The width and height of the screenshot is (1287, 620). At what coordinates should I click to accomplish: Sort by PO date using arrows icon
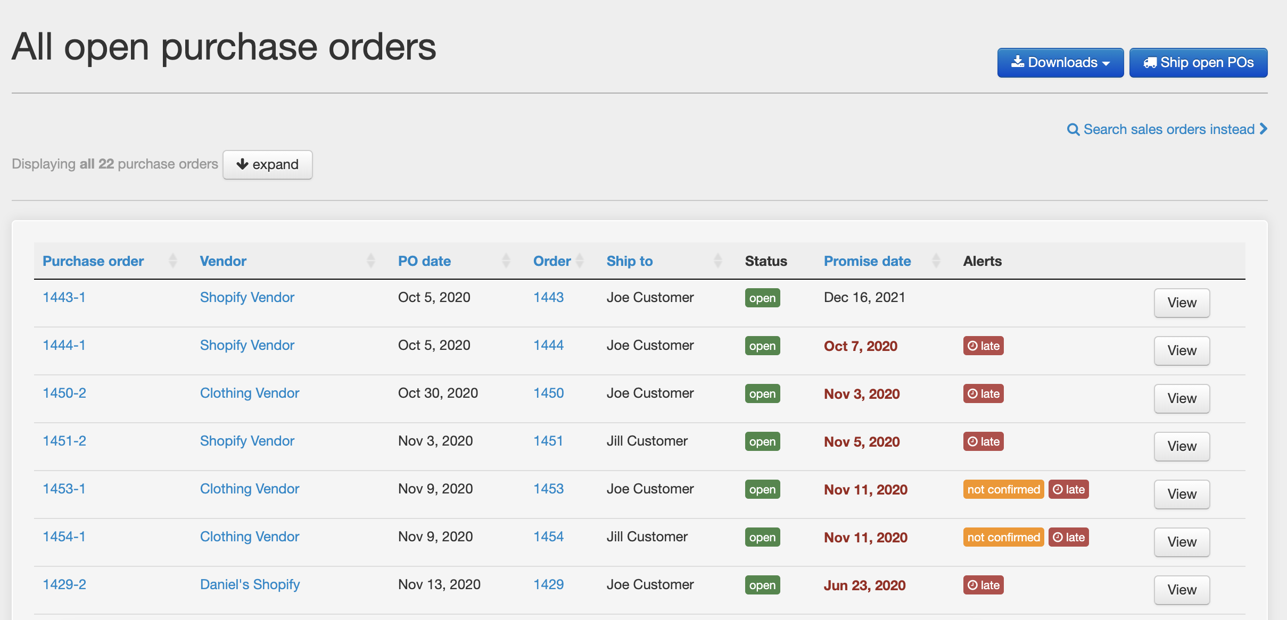(x=506, y=261)
